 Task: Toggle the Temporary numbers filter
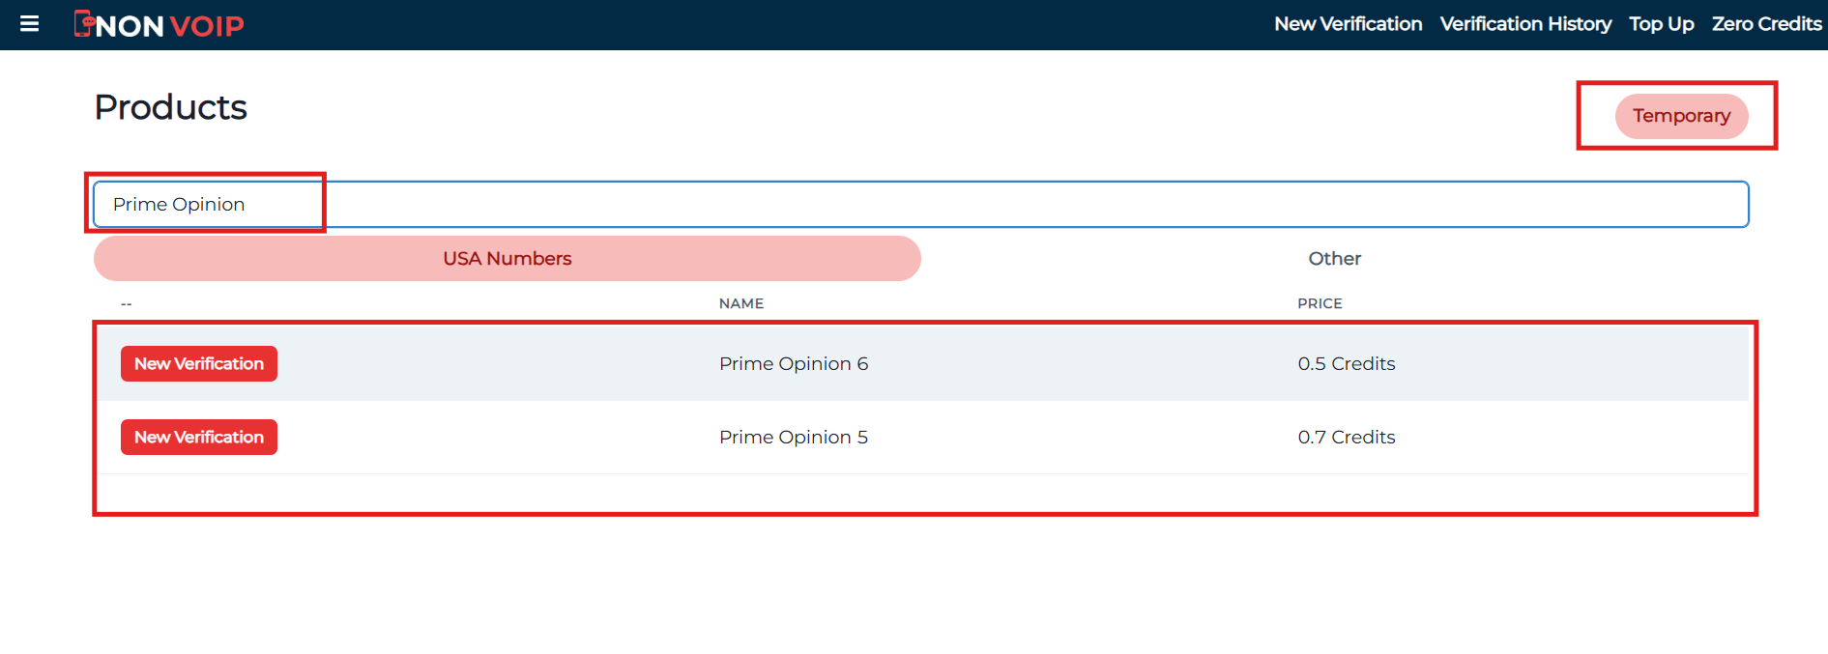[x=1680, y=116]
